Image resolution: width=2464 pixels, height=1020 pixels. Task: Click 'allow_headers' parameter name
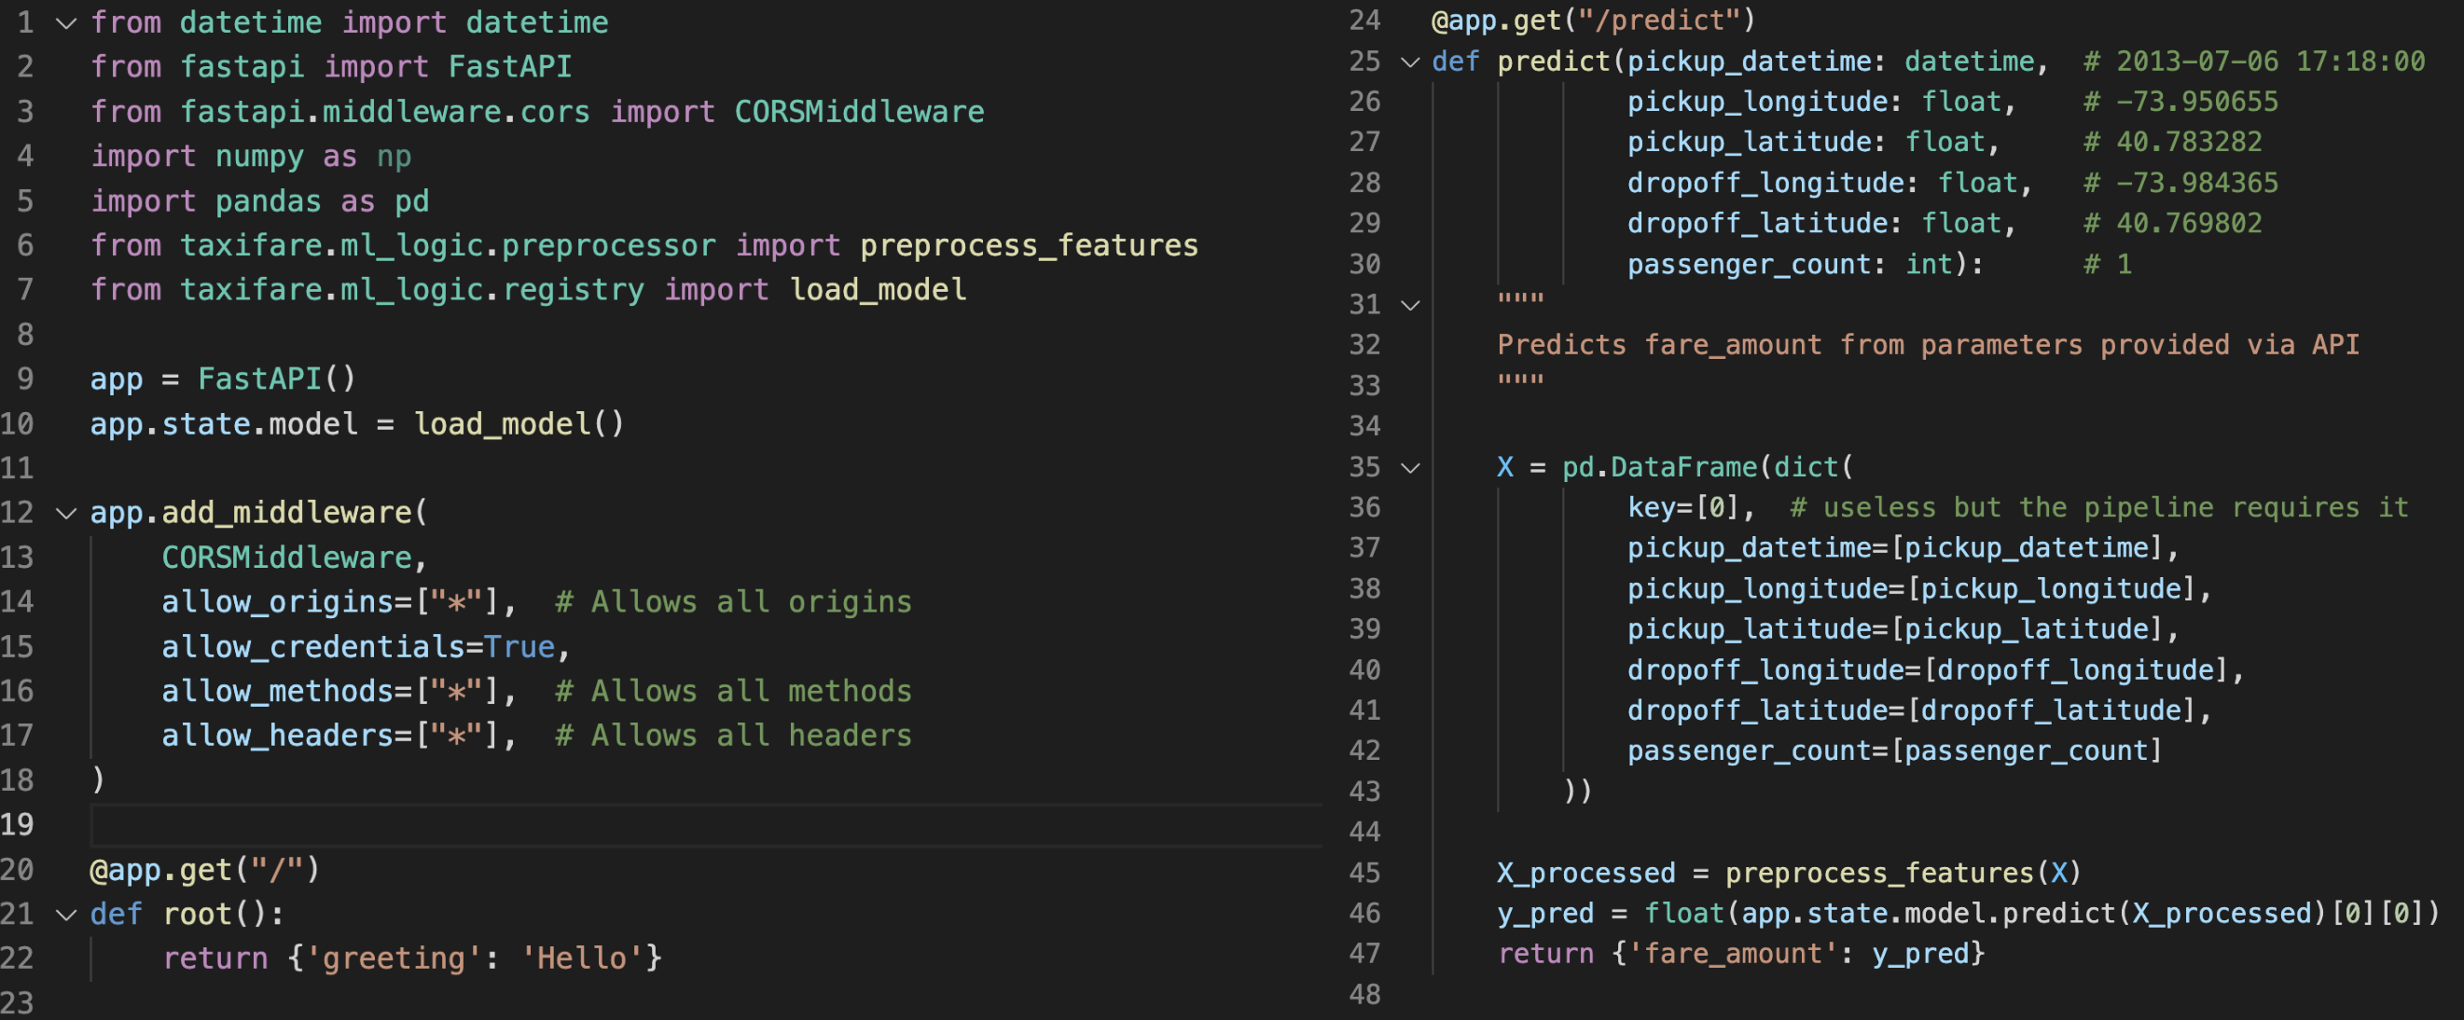coord(278,736)
